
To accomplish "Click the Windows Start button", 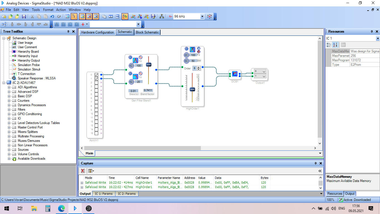I will coord(6,208).
